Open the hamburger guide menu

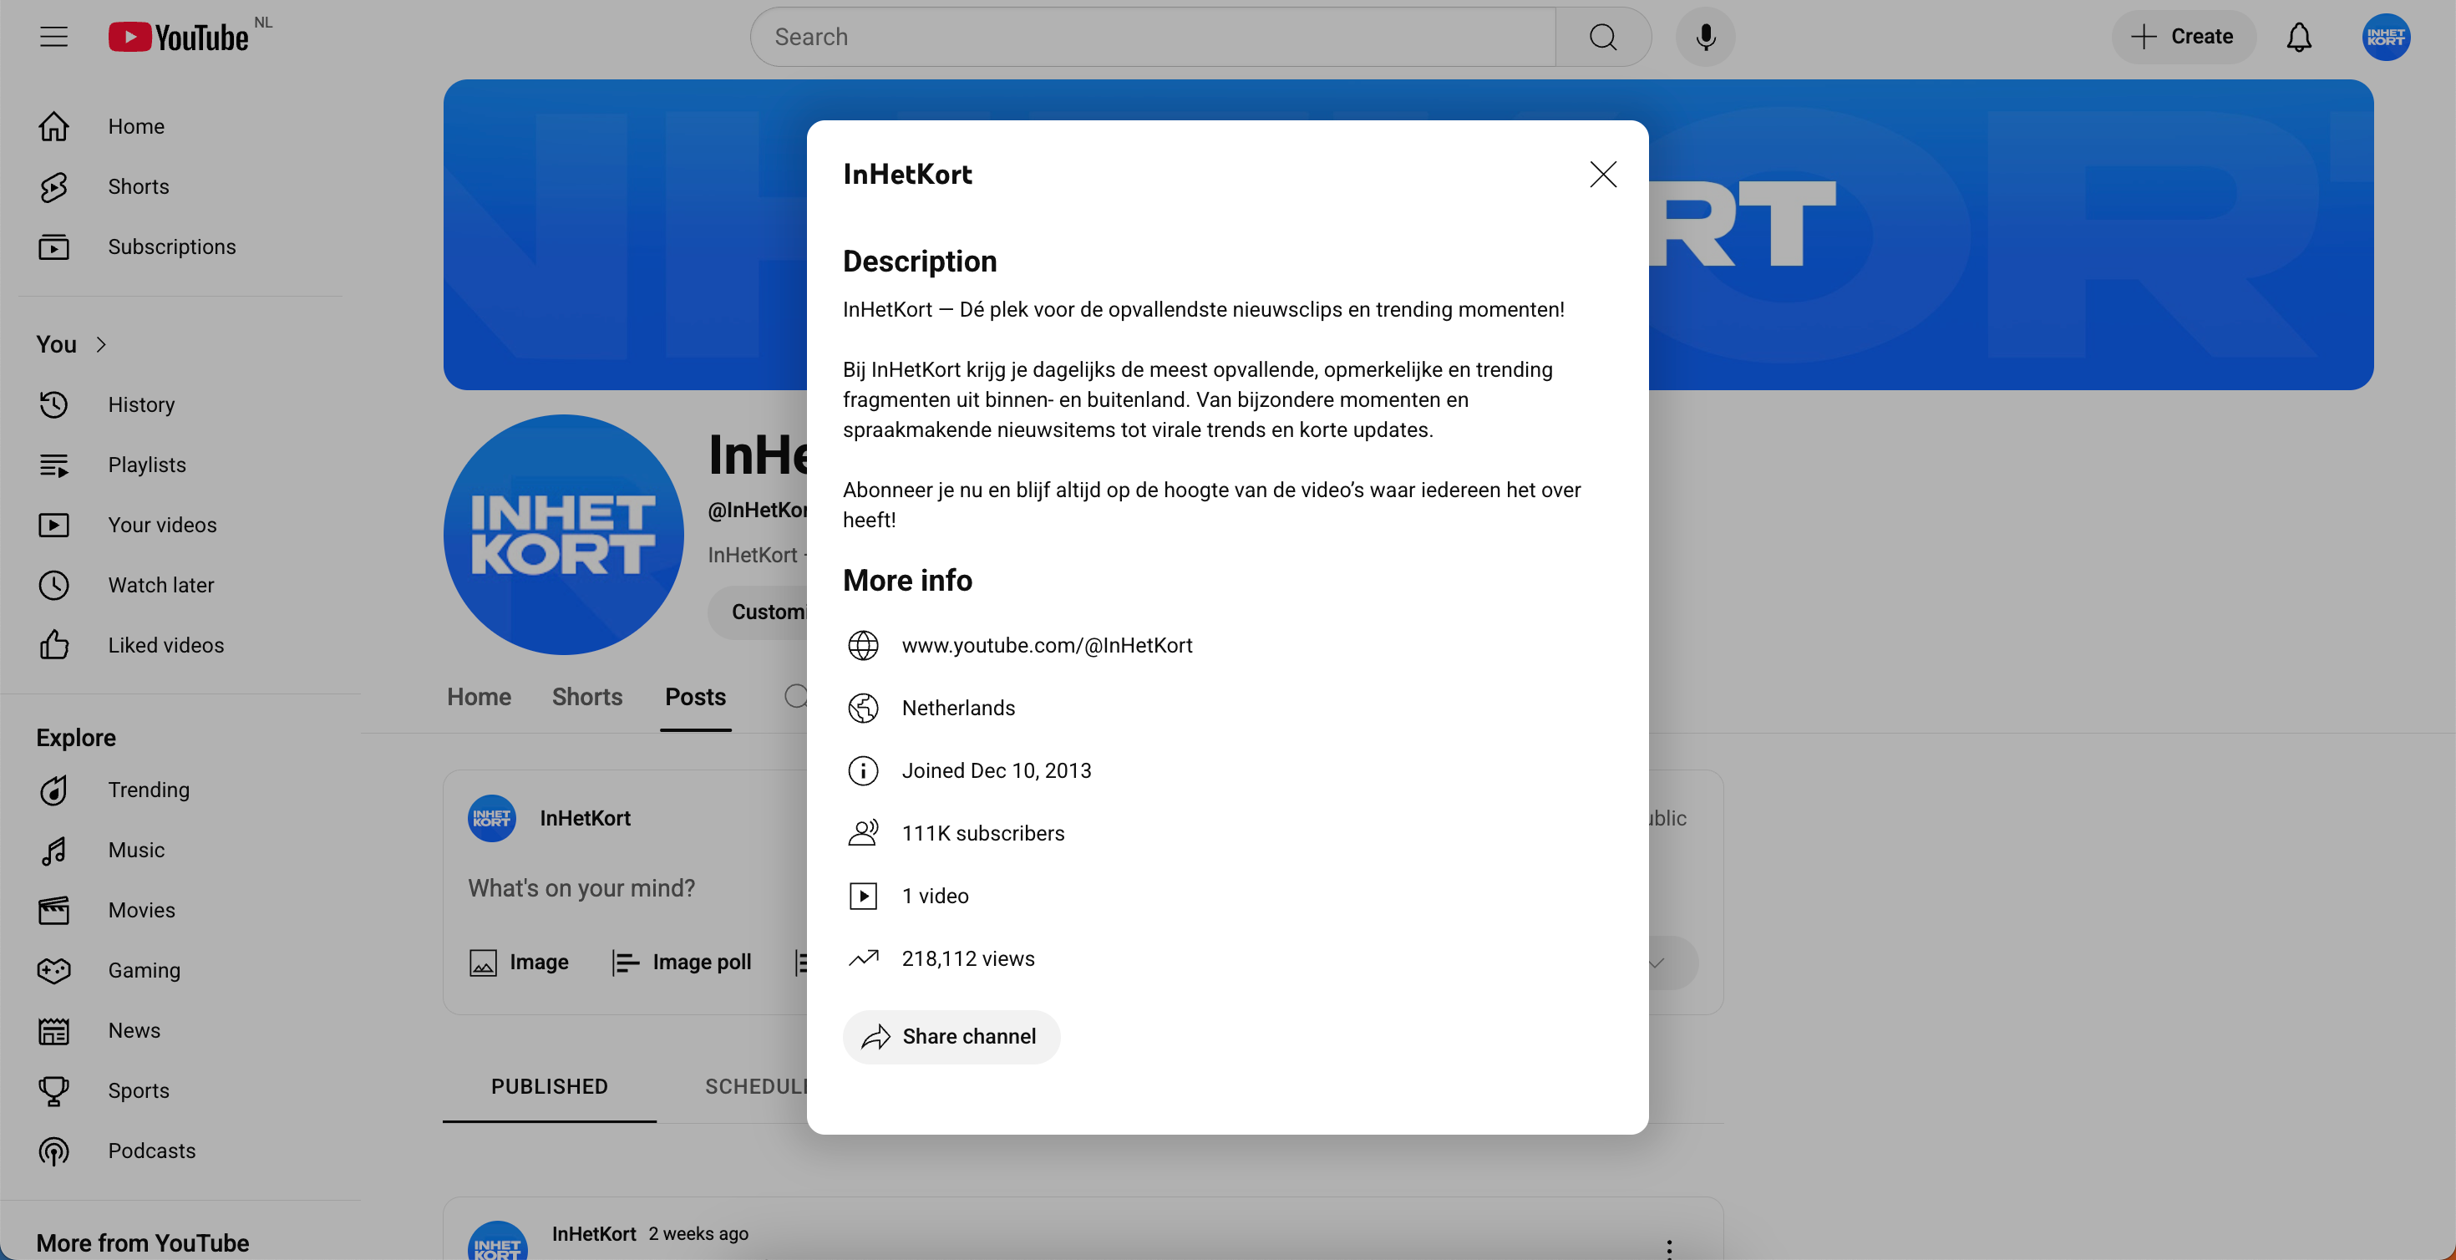[53, 38]
